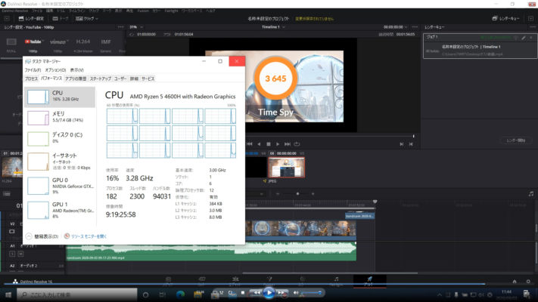Collapse Task Manager to fewer details
Viewport: 538px width, 302px height.
(x=42, y=236)
